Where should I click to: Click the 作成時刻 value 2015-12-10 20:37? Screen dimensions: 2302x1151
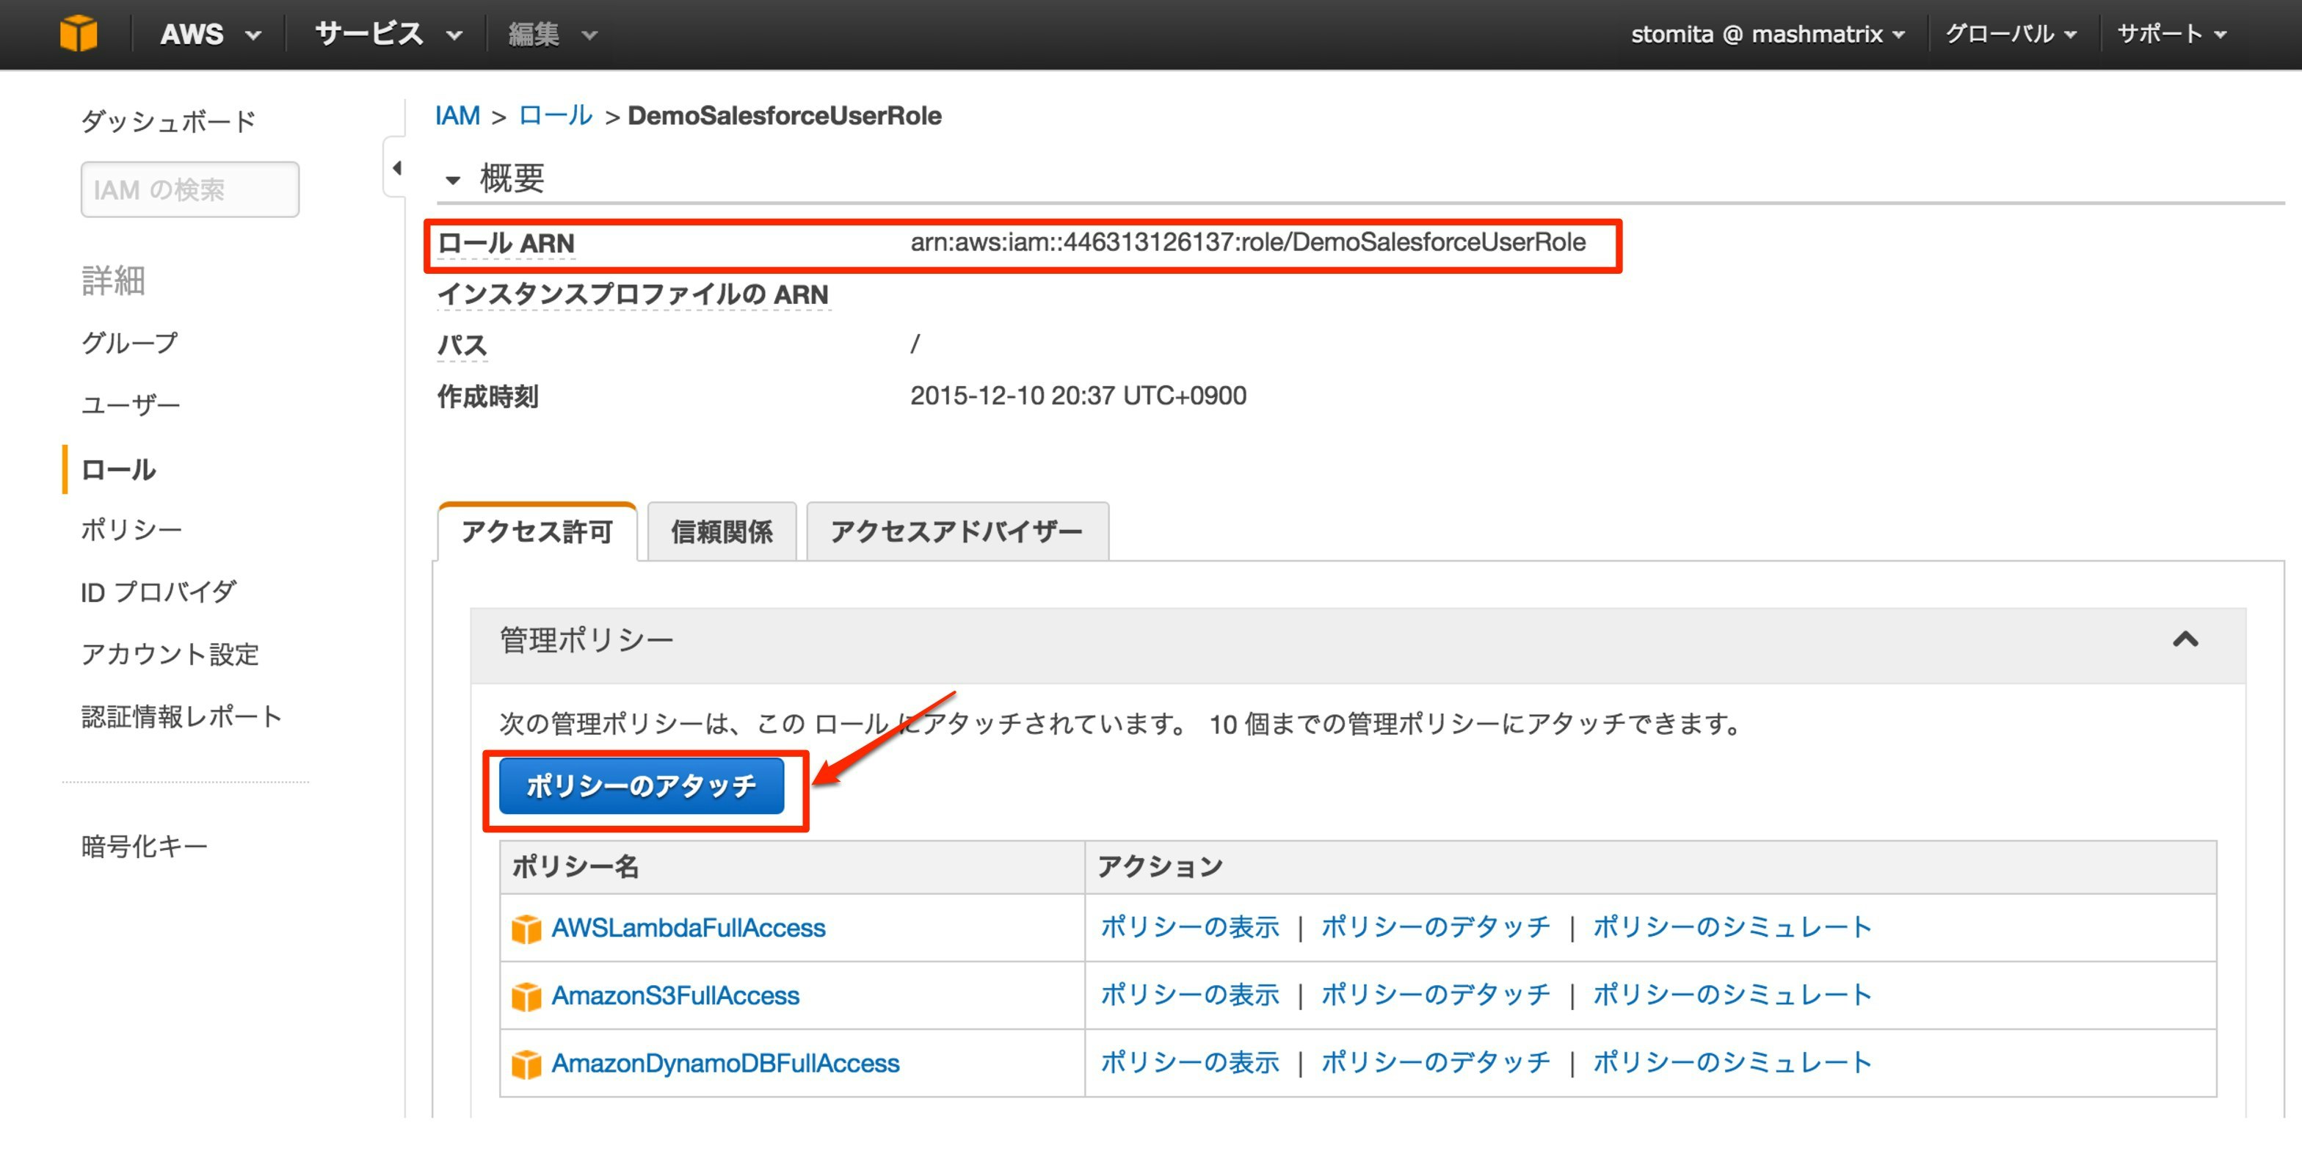(x=1078, y=397)
